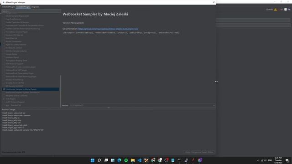The height and width of the screenshot is (164, 292).
Task: Select the Synthesis Report row
Action: click(x=31, y=57)
